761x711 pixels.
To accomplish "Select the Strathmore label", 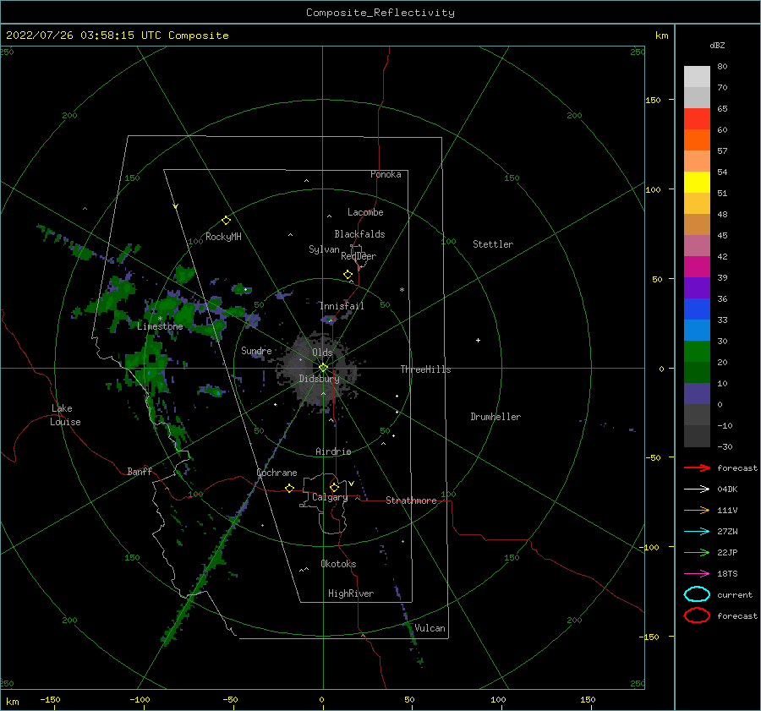I will pos(411,500).
